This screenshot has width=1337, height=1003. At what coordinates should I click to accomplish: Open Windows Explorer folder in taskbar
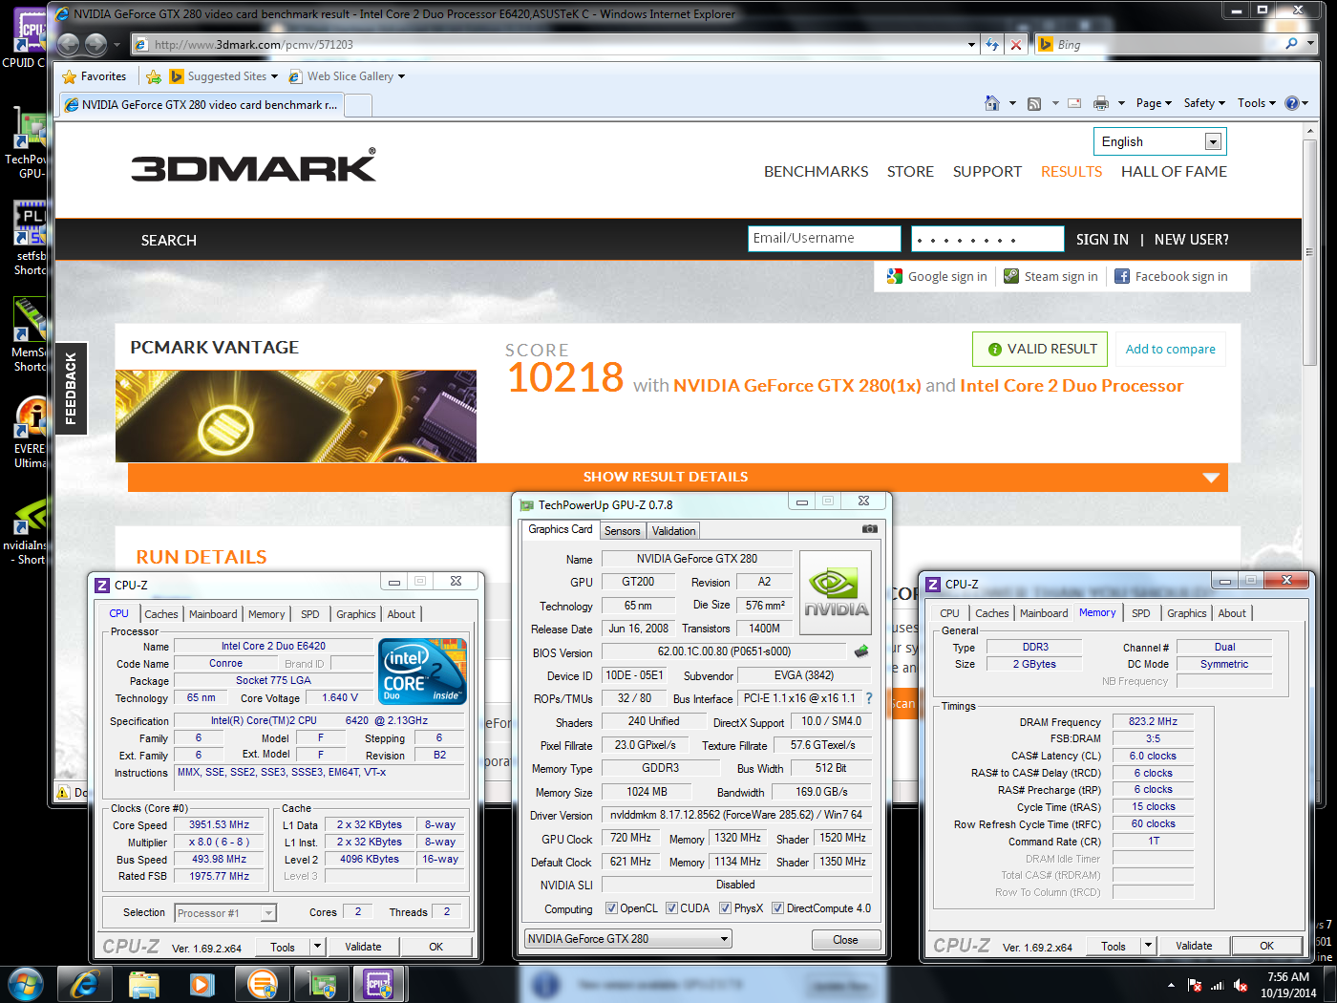pos(143,984)
